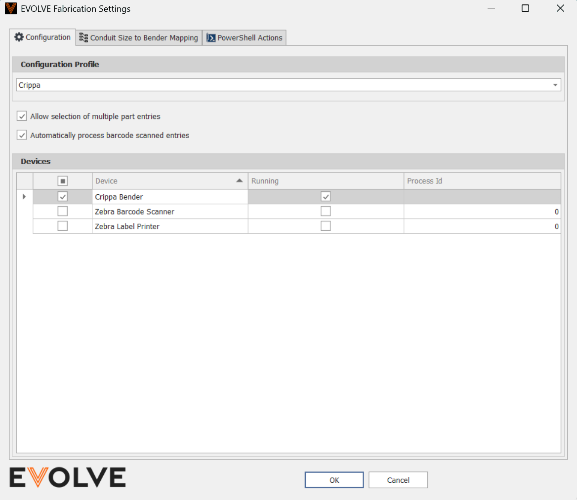Toggle Automatically process barcode scanned entries
The width and height of the screenshot is (577, 500).
point(22,135)
